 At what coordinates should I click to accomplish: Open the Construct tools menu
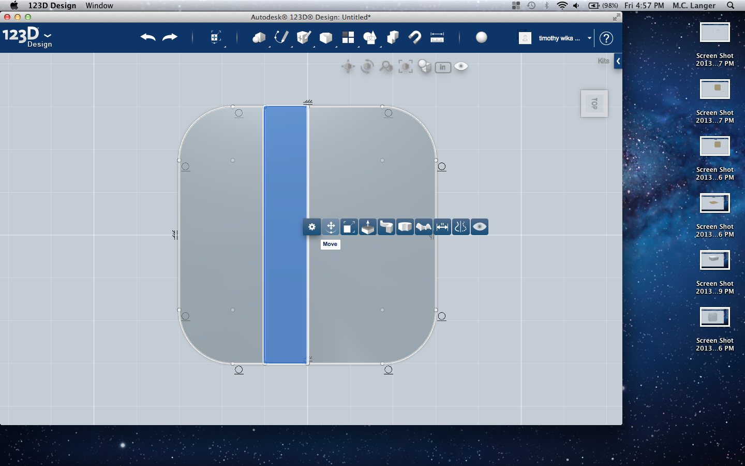(304, 37)
